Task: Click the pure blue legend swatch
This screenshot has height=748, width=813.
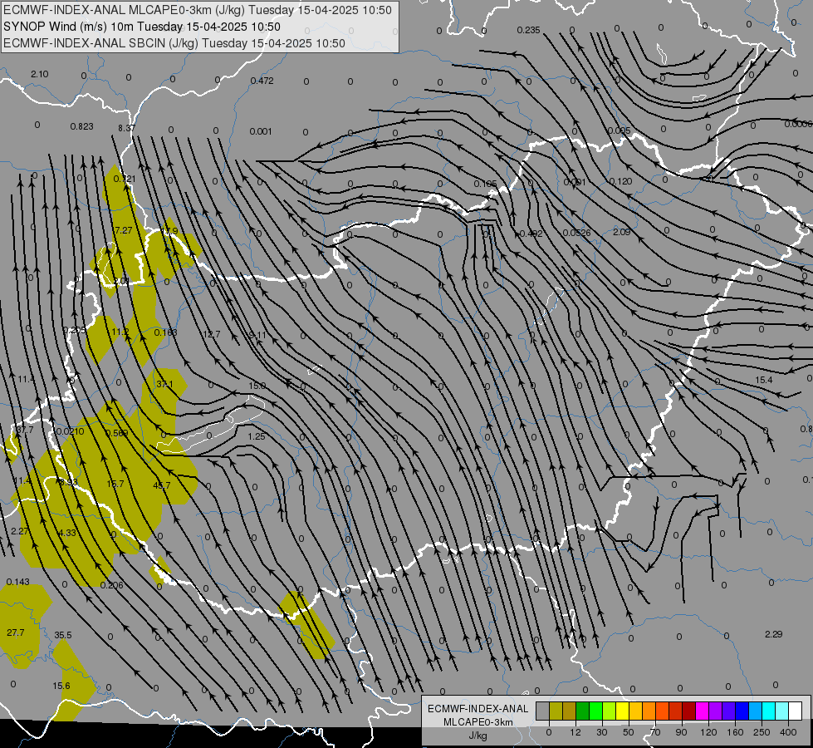Action: click(x=742, y=711)
